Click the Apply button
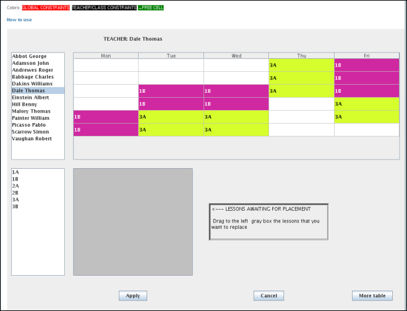 click(133, 296)
